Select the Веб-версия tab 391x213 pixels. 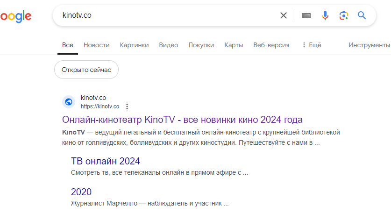(271, 45)
